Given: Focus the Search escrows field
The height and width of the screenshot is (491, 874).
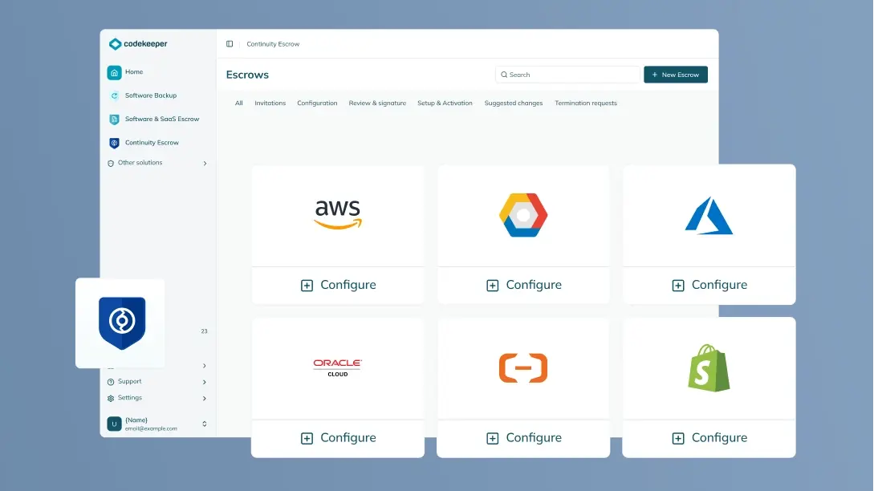Looking at the screenshot, I should [568, 75].
